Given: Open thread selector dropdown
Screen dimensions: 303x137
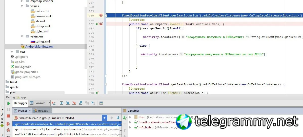Looking at the screenshot, I should (105, 118).
